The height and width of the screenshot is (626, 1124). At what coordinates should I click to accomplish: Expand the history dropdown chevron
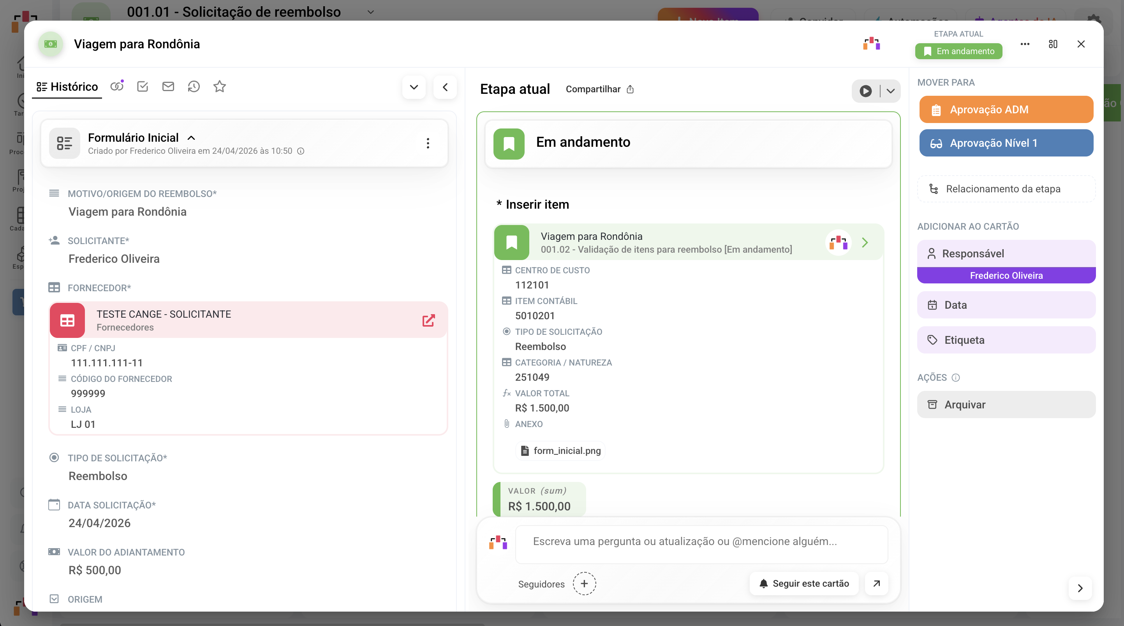(414, 87)
